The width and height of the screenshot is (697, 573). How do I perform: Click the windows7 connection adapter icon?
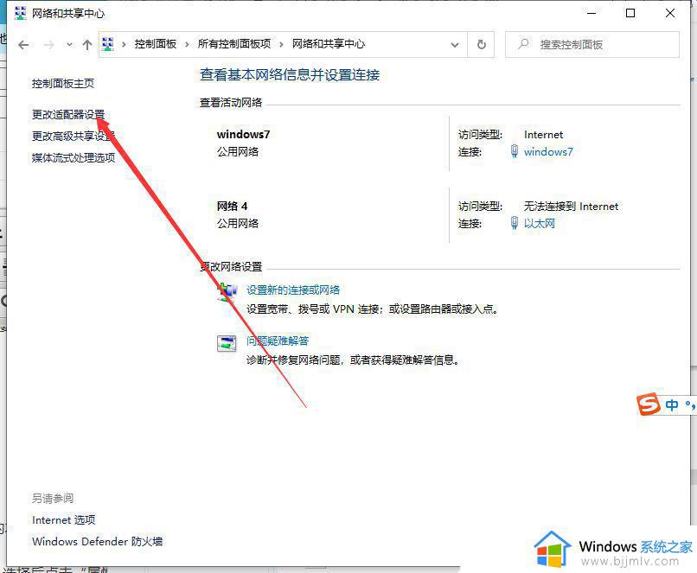[x=515, y=151]
